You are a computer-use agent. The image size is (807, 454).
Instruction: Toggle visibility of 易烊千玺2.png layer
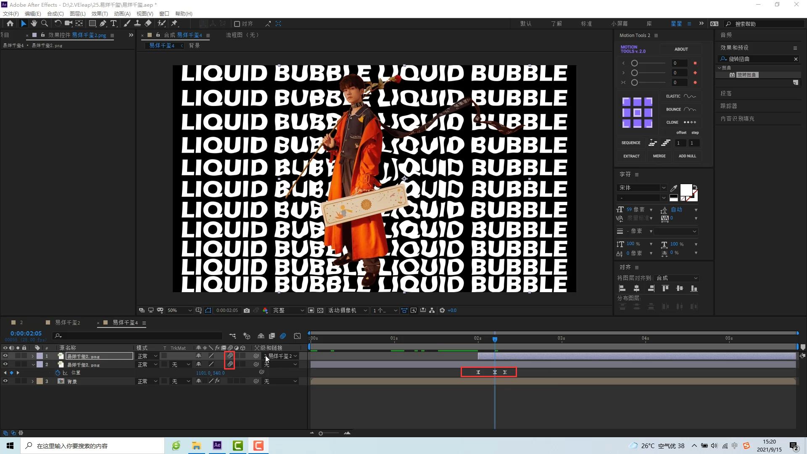coord(5,364)
